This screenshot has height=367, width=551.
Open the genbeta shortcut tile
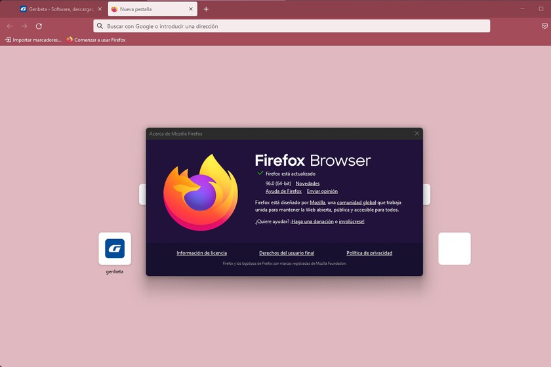pyautogui.click(x=115, y=248)
